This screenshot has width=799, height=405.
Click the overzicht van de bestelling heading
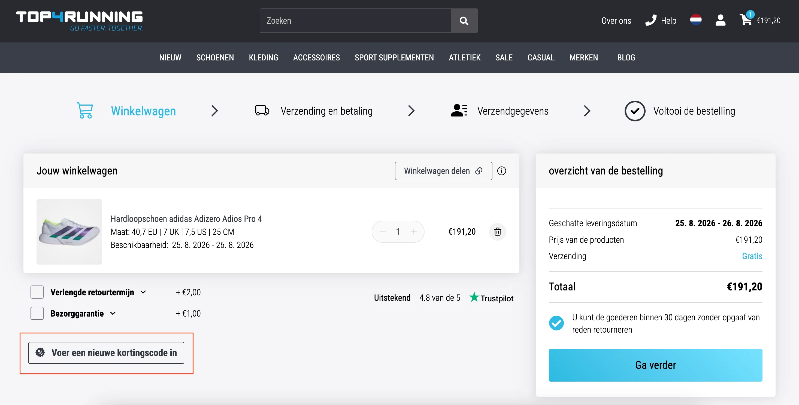606,171
